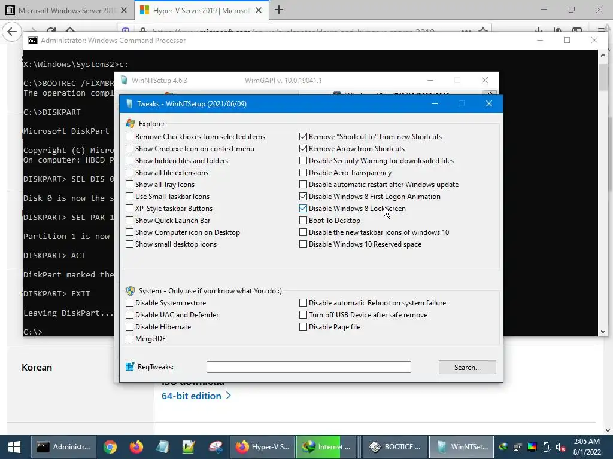Screen dimensions: 613x459
Task: Check Disable UAC and Defender
Action: click(129, 315)
